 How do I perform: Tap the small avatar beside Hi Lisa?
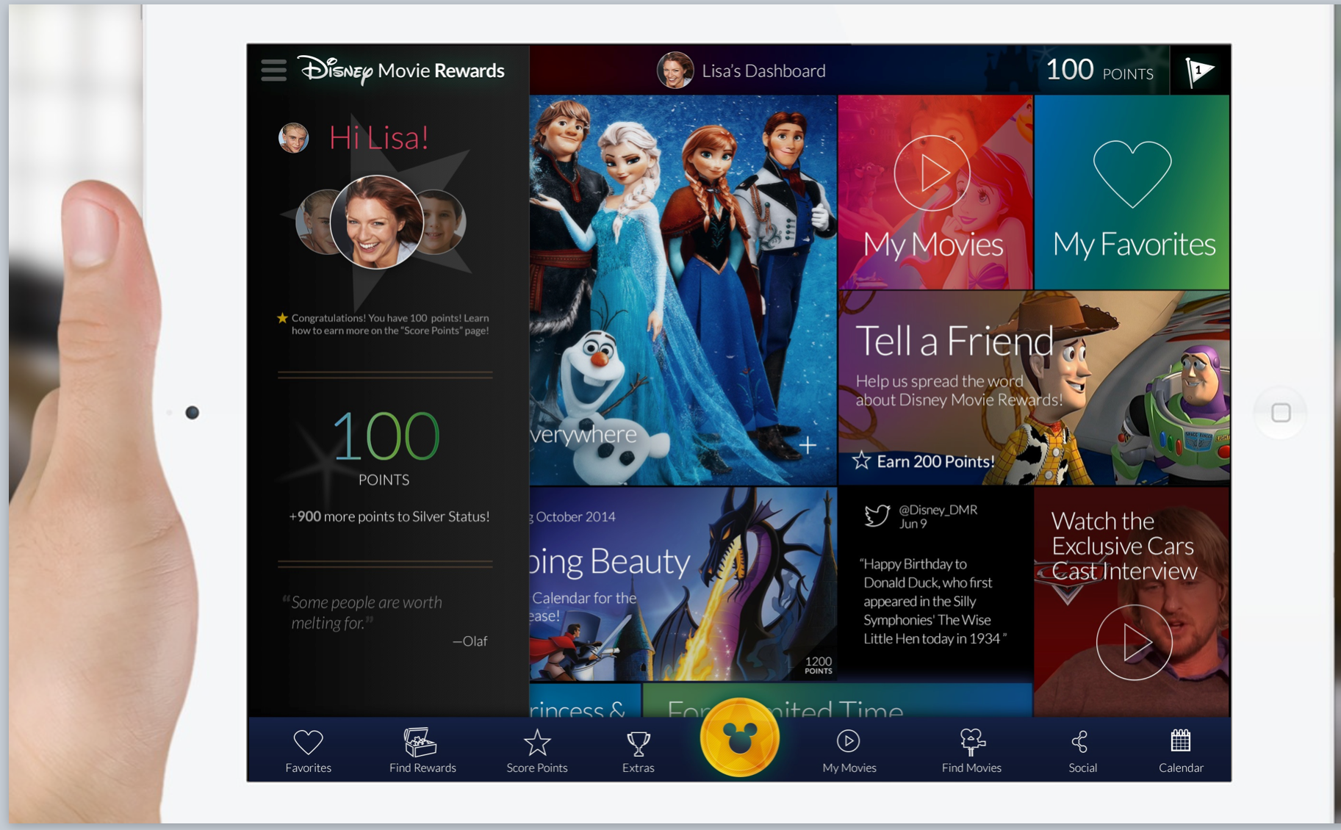tap(293, 137)
